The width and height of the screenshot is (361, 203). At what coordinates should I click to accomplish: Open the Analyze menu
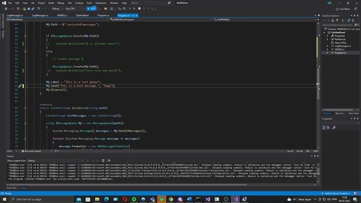pos(79,3)
